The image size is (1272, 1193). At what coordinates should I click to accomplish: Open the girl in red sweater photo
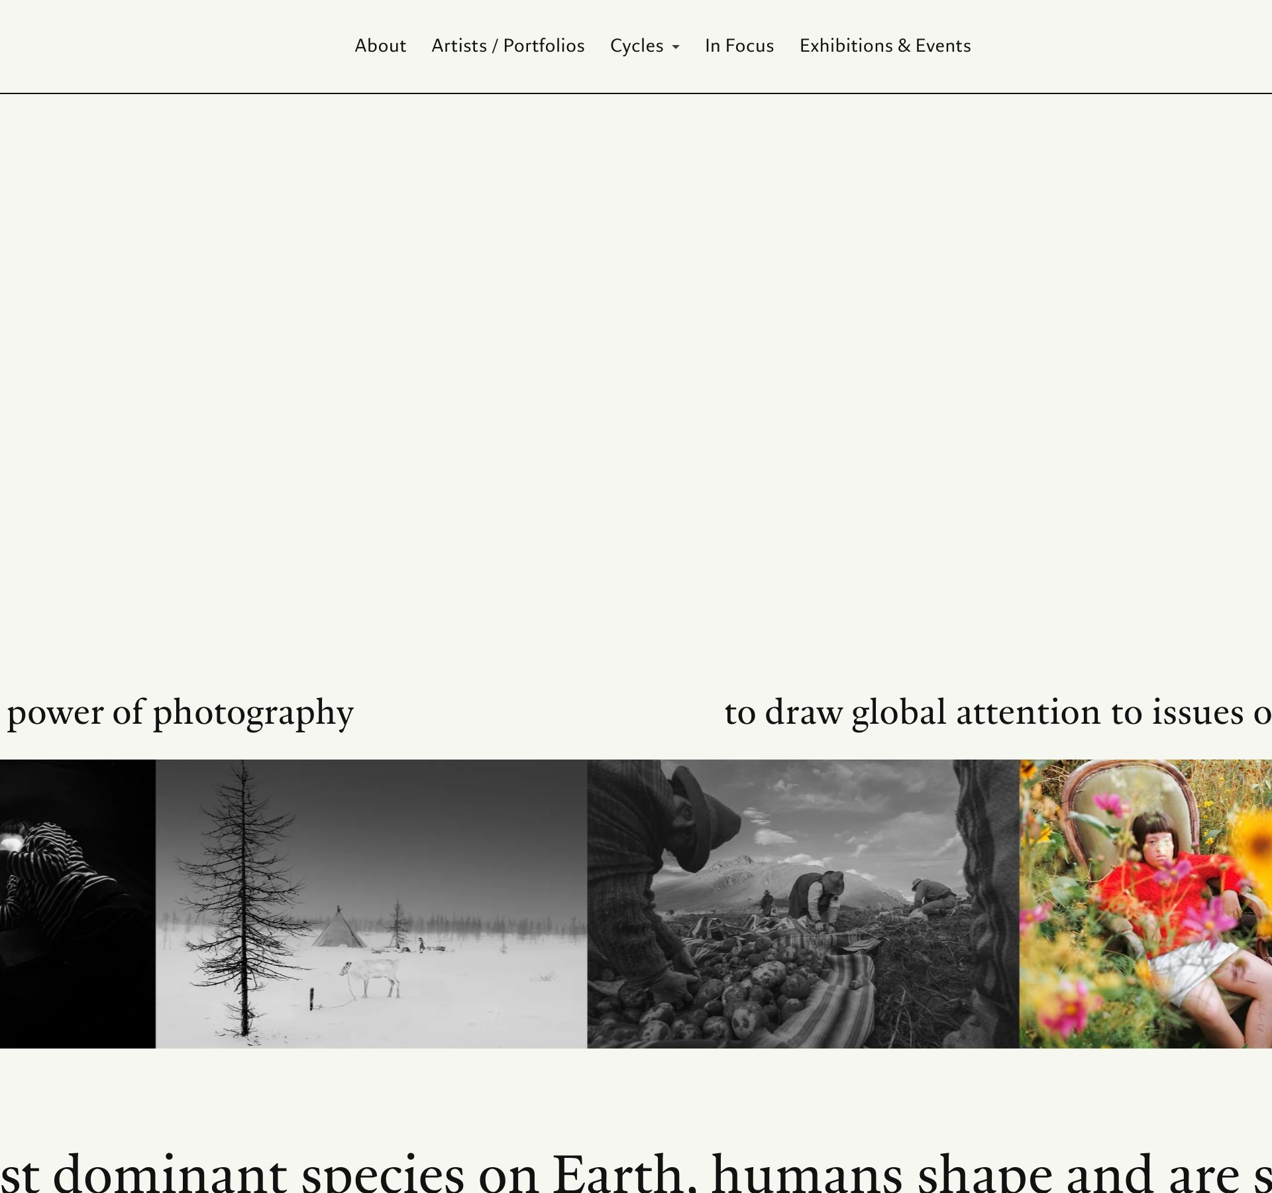click(1145, 903)
